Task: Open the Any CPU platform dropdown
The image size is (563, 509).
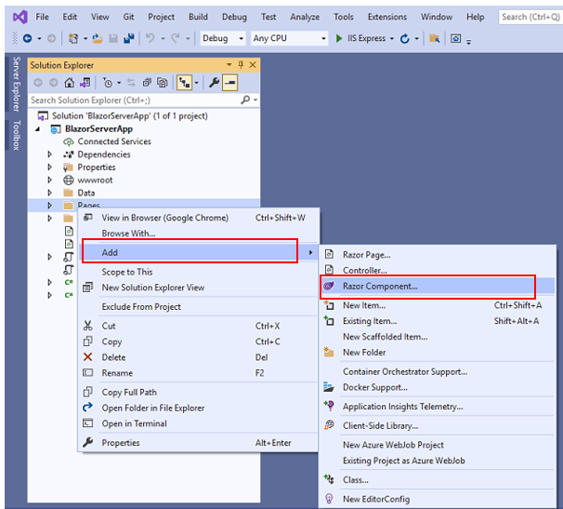Action: pyautogui.click(x=289, y=38)
